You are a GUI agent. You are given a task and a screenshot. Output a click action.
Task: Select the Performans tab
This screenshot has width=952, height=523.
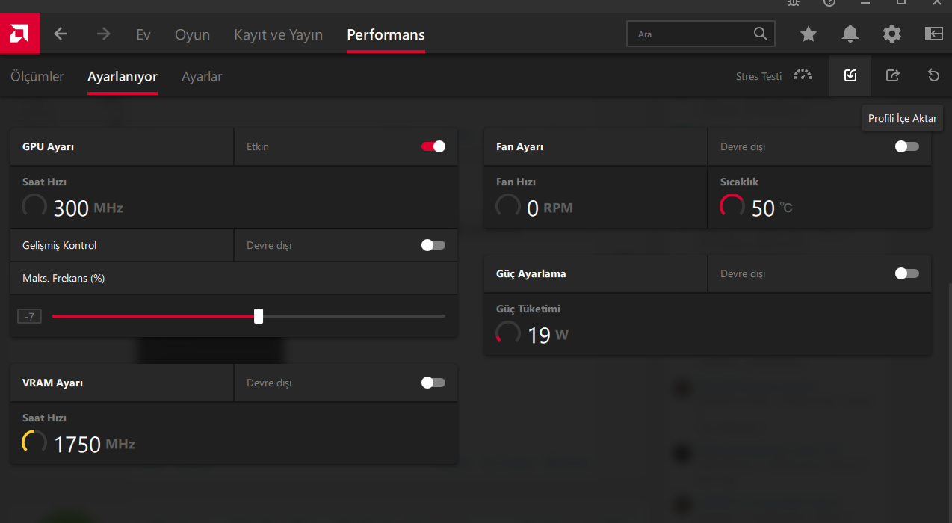[x=386, y=34]
